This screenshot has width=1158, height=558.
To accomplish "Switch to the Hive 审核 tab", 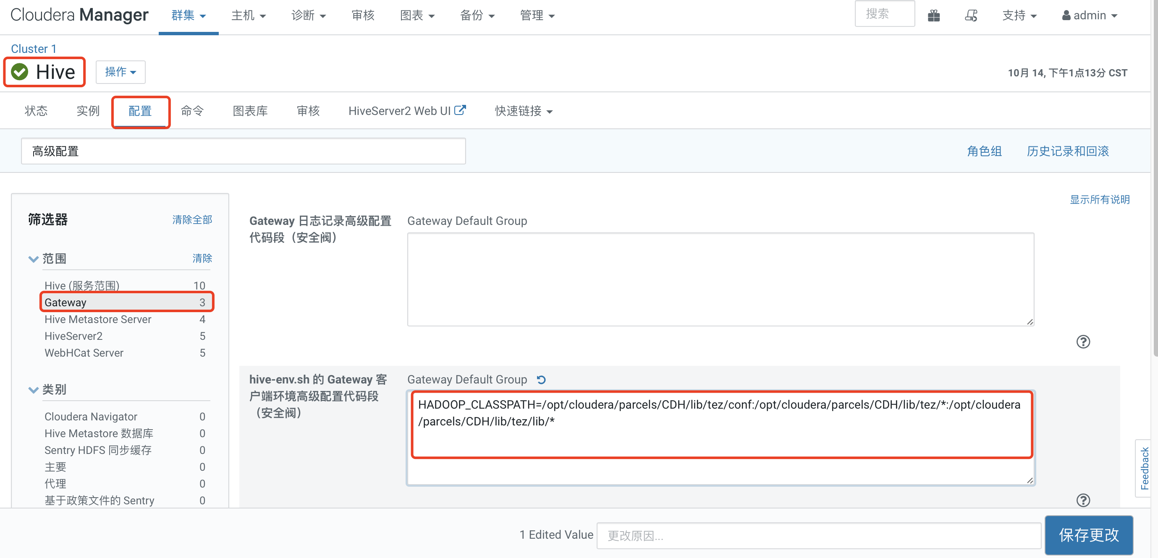I will [x=308, y=111].
